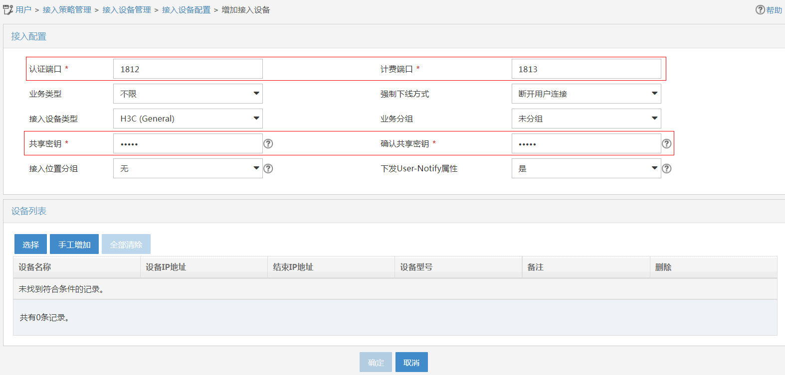Screen dimensions: 785x375
Task: Open 接入设备类型 dropdown showing H3C (General)
Action: [188, 119]
